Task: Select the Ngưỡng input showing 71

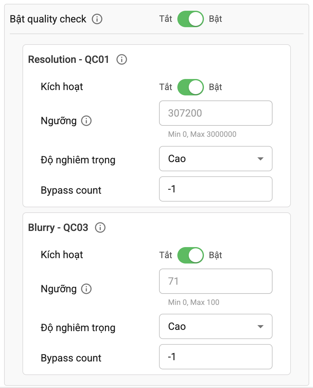Action: coord(216,281)
